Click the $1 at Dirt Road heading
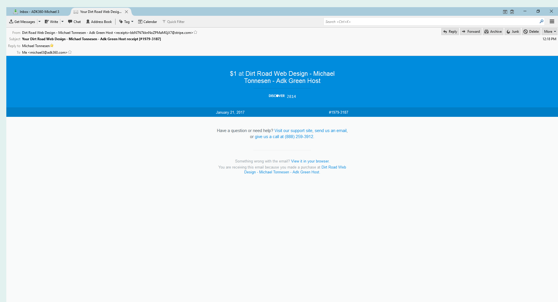 [282, 77]
